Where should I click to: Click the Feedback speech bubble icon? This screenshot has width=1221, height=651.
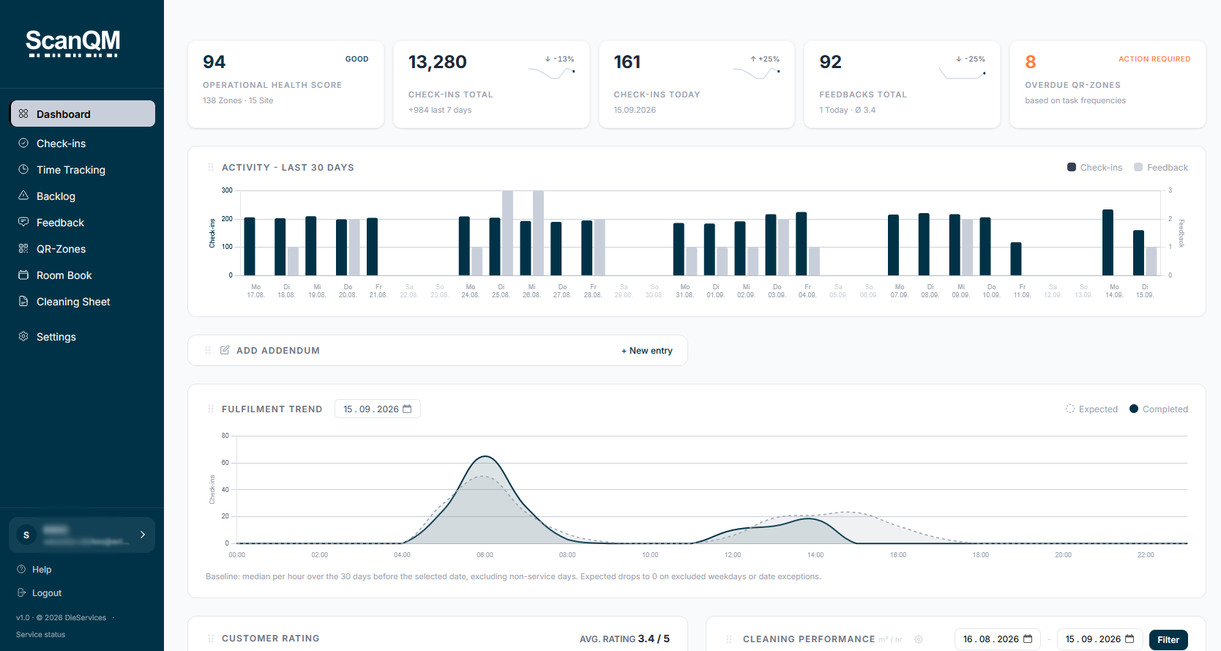pyautogui.click(x=23, y=222)
